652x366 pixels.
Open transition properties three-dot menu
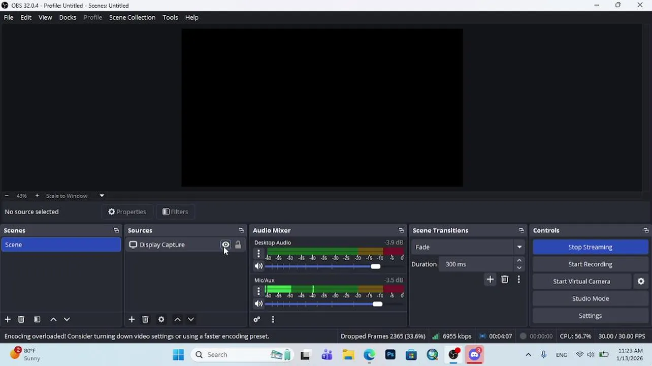point(518,279)
